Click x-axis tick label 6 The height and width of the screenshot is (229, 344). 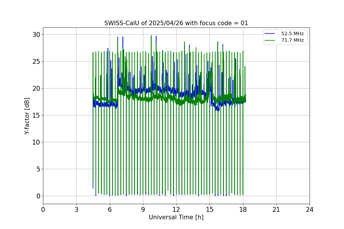110,210
